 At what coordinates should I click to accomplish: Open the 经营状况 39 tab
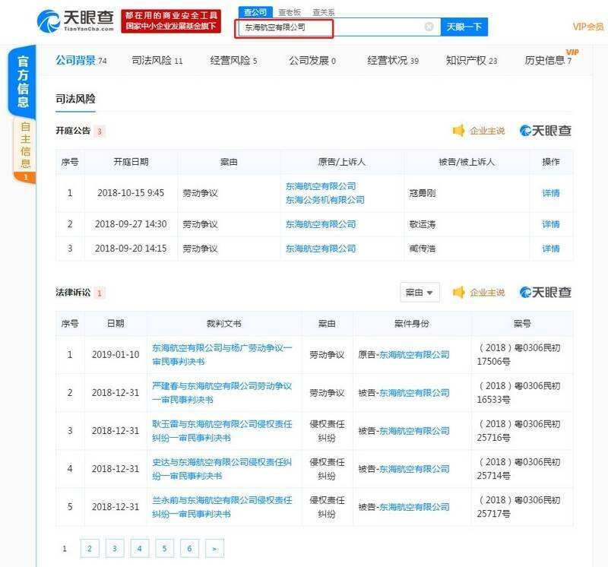tap(393, 61)
